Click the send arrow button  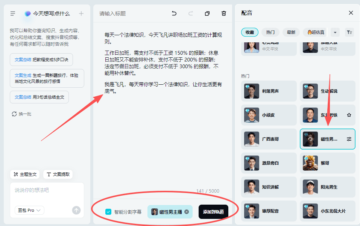coord(76,210)
